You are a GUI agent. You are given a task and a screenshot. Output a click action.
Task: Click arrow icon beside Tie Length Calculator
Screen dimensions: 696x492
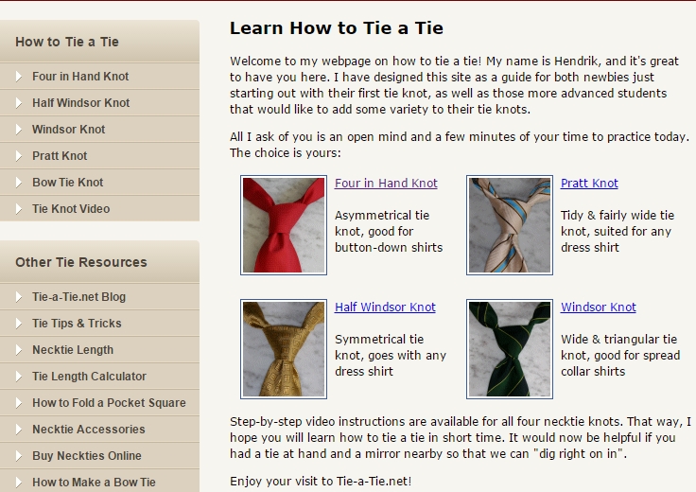[18, 377]
